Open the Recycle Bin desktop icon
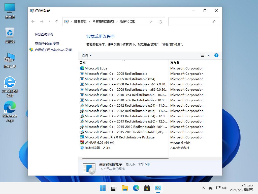The width and height of the screenshot is (258, 194). pyautogui.click(x=10, y=35)
